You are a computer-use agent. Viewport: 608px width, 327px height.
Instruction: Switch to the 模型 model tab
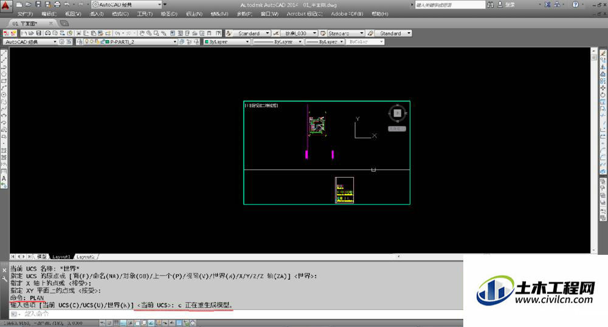coord(42,257)
